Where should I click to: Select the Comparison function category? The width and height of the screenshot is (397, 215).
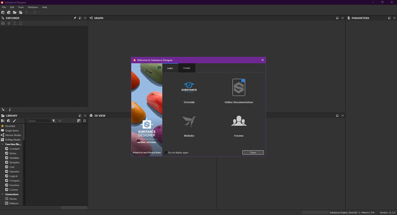pos(15,180)
